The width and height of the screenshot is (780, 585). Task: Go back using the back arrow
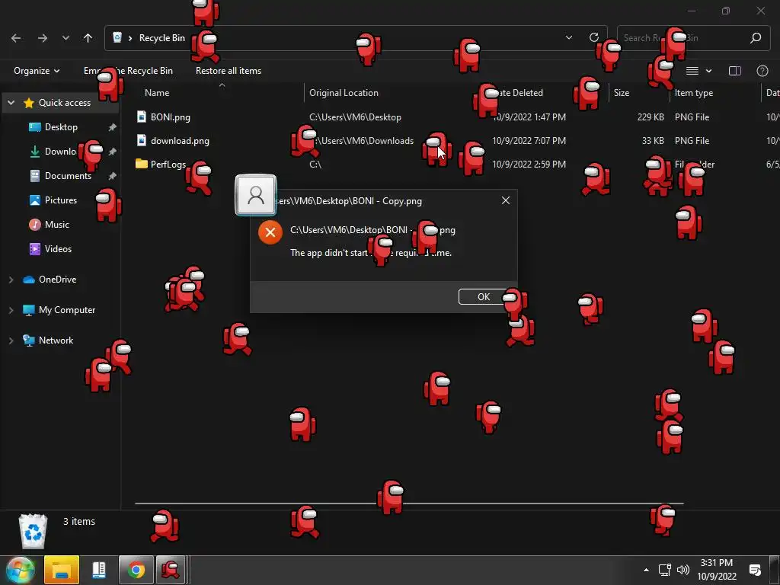coord(16,38)
